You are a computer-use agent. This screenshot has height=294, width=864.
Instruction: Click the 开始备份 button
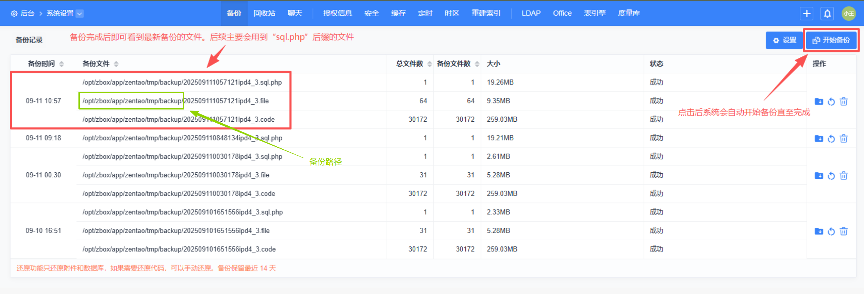click(x=831, y=40)
